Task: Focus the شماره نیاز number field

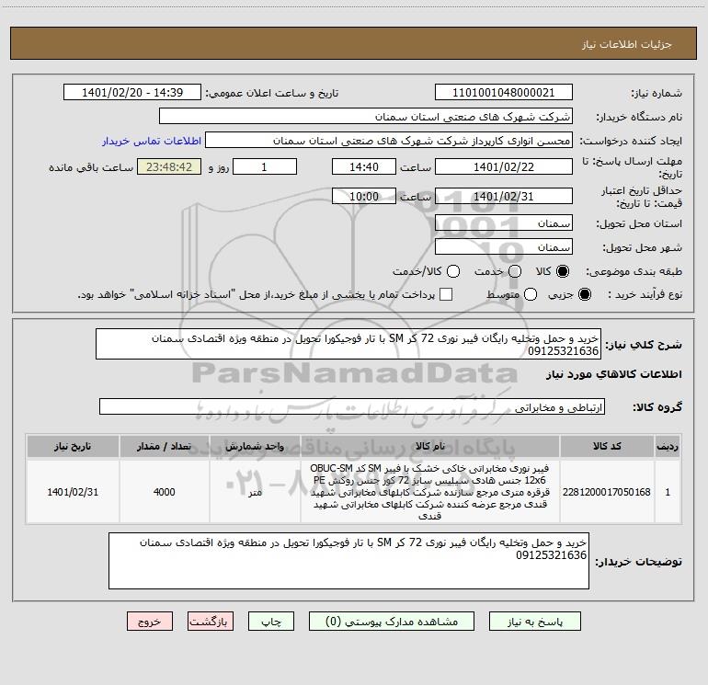Action: [504, 93]
